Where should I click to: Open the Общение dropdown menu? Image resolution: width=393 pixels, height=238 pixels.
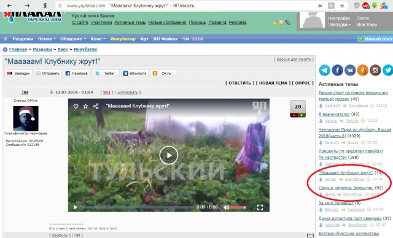[x=73, y=39]
